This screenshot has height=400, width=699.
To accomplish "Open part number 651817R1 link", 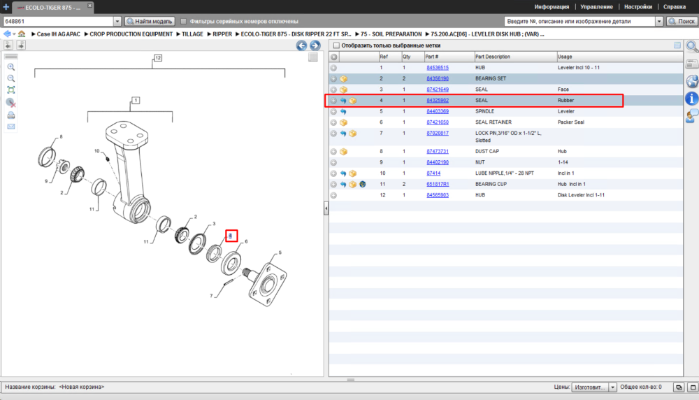I will 438,184.
